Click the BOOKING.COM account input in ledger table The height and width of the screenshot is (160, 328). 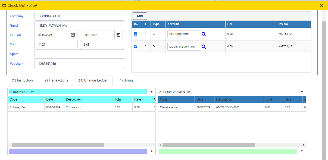[x=184, y=34]
